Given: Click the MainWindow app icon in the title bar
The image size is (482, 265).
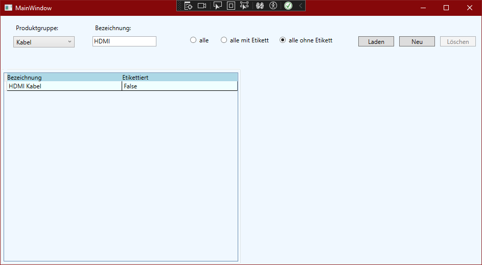Looking at the screenshot, I should tap(8, 8).
